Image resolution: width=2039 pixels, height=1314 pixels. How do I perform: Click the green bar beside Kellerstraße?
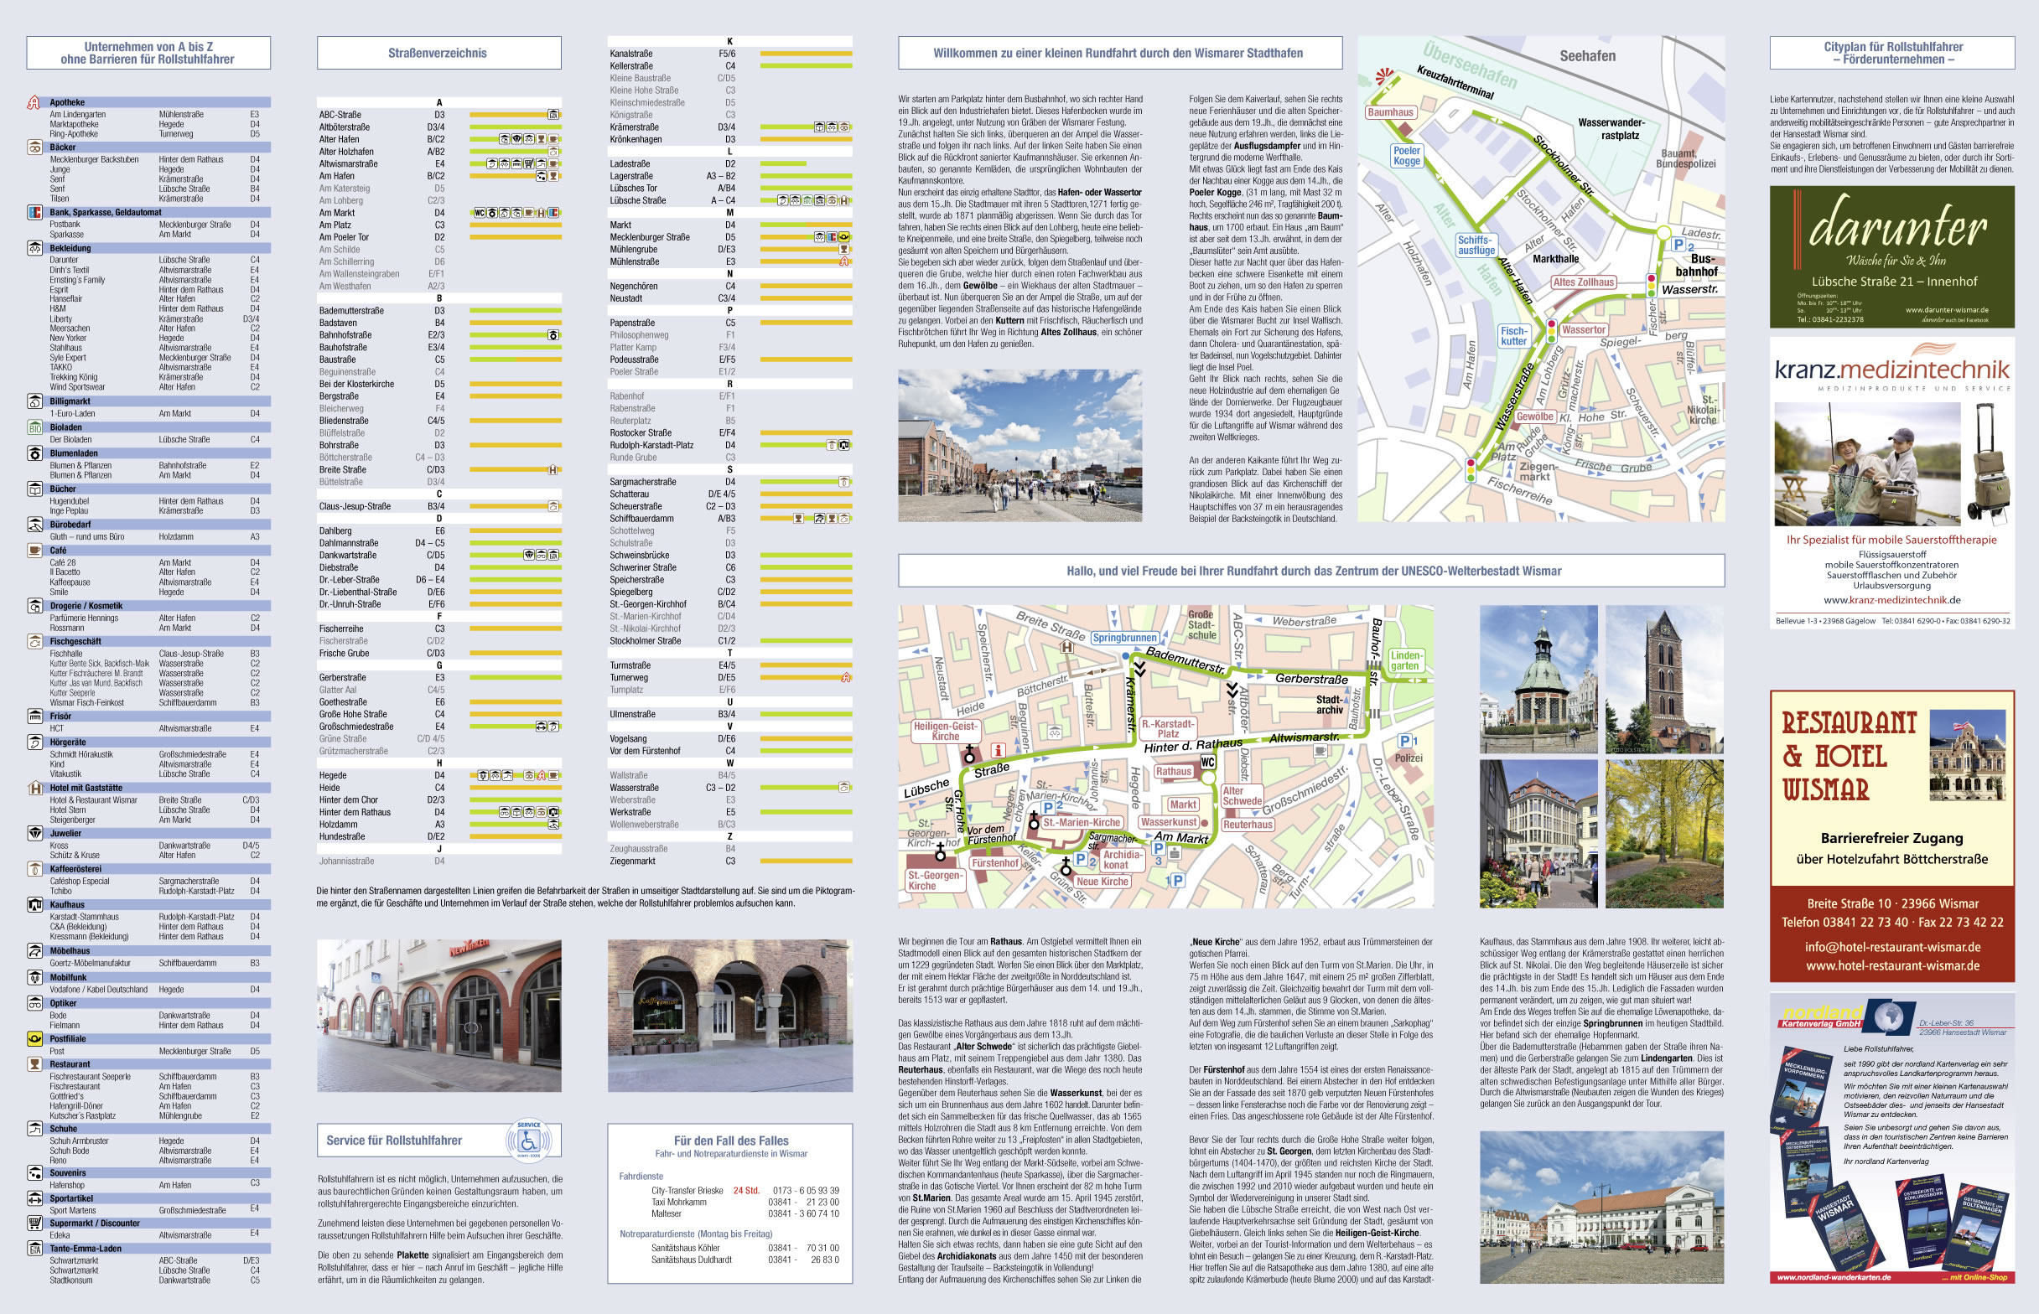pyautogui.click(x=806, y=65)
